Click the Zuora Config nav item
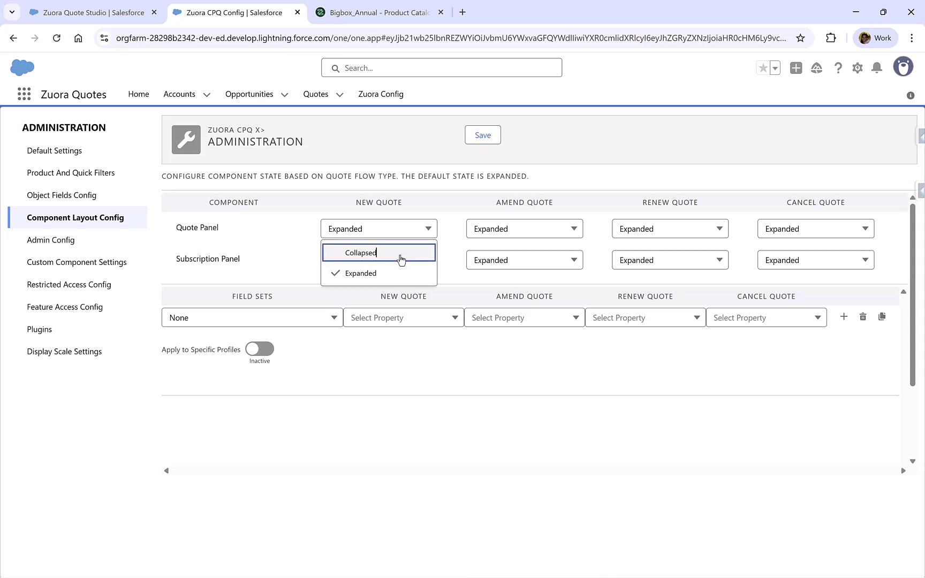 381,94
